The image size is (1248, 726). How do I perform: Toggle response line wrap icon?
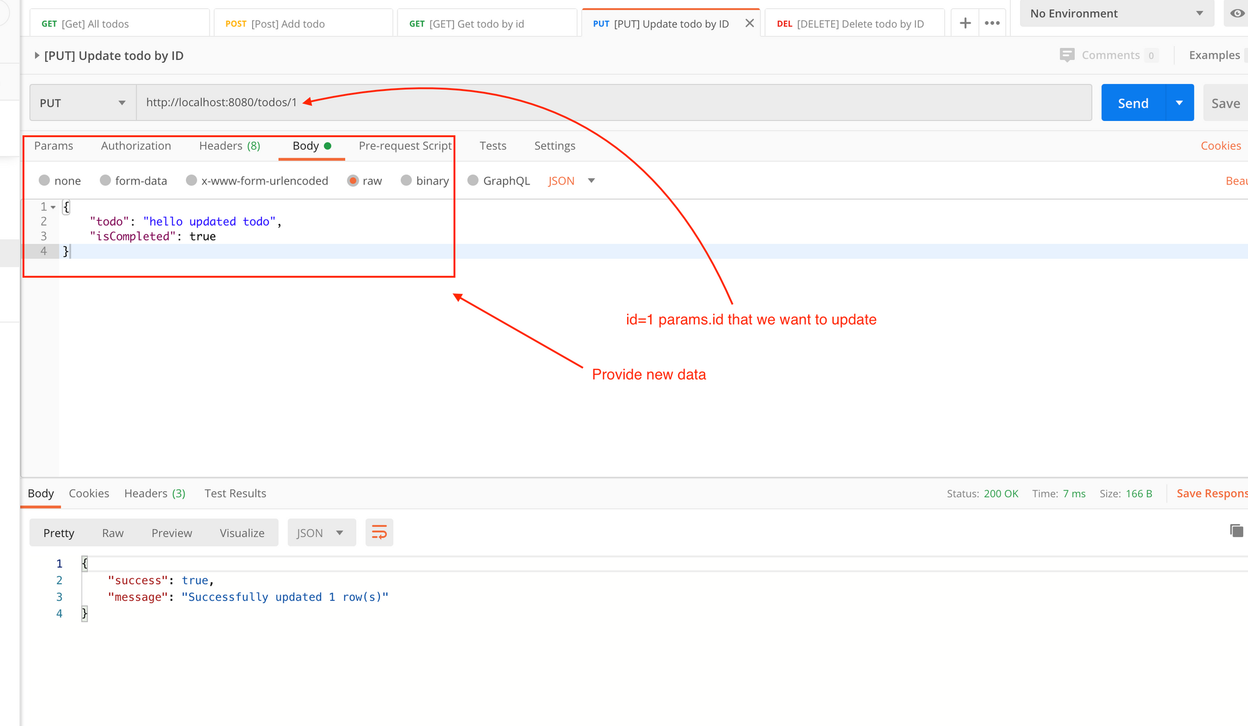[x=379, y=533]
